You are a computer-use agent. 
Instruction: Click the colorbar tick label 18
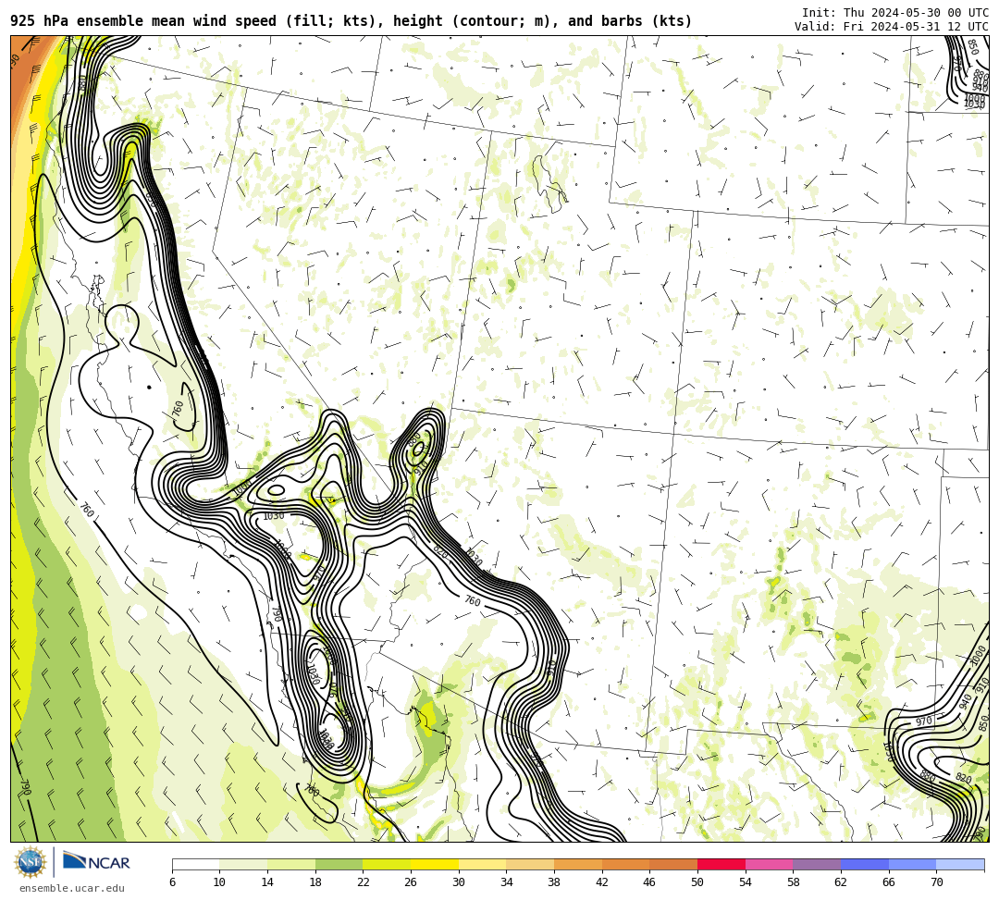[315, 882]
